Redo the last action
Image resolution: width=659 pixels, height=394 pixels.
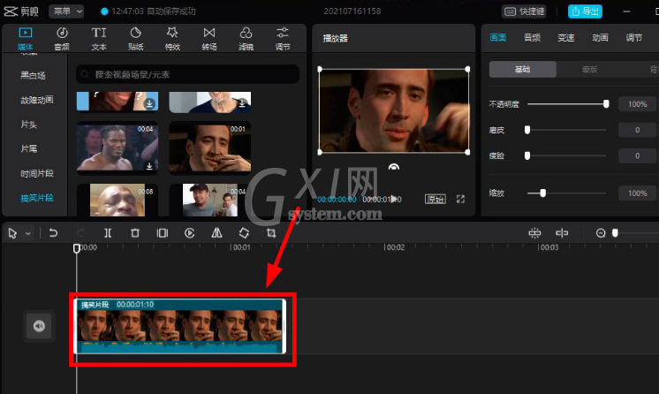80,233
